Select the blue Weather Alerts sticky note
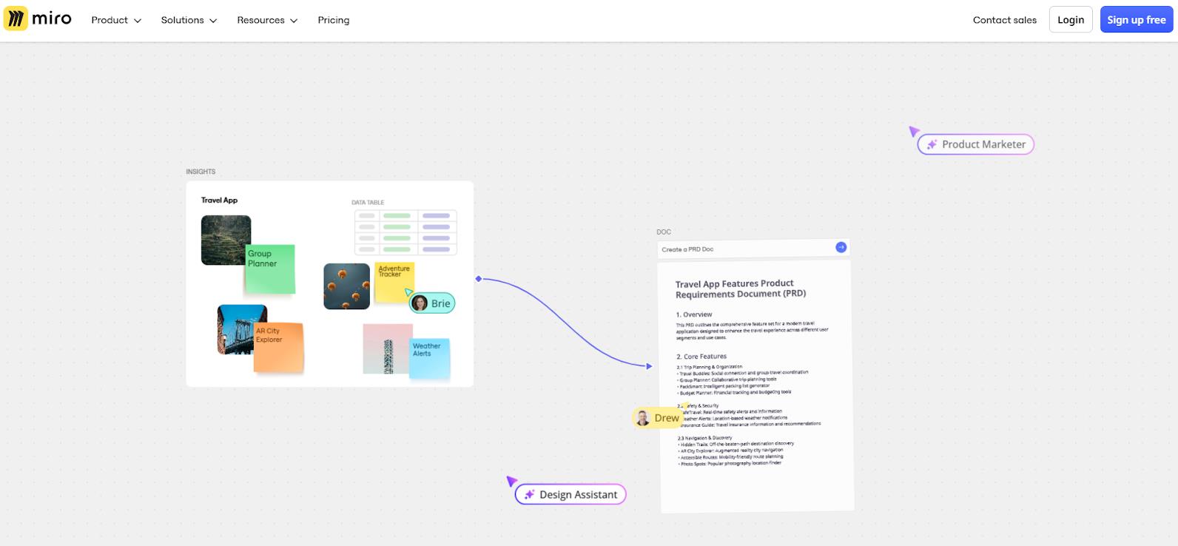This screenshot has width=1178, height=546. [x=430, y=359]
